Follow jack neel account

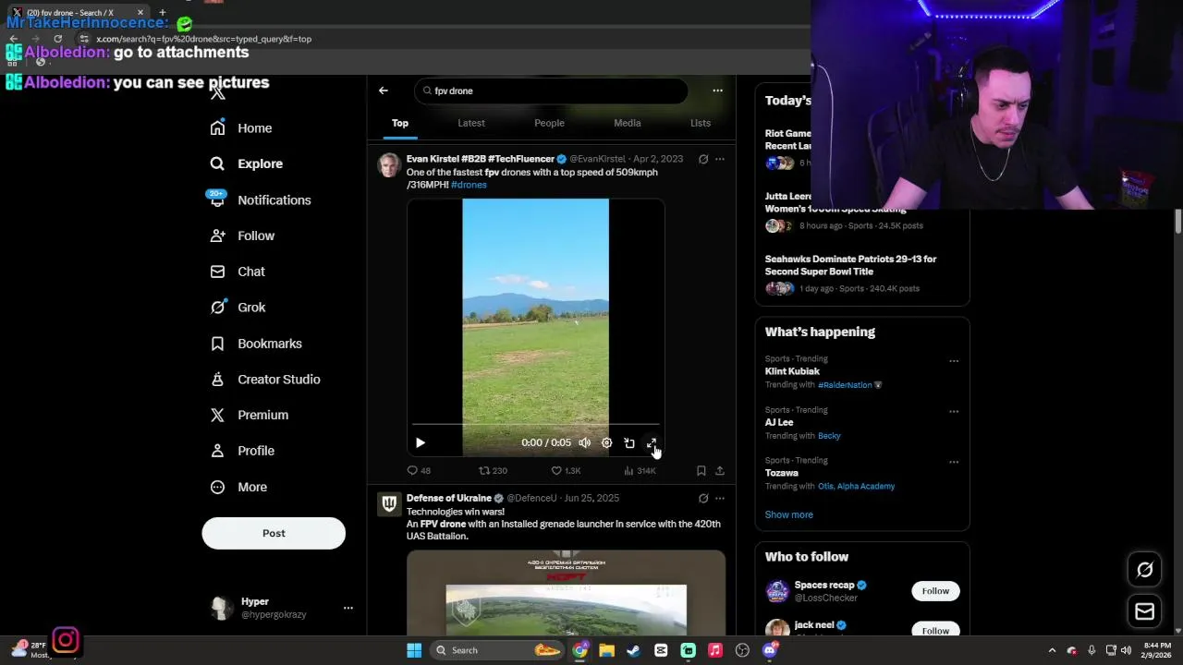935,631
